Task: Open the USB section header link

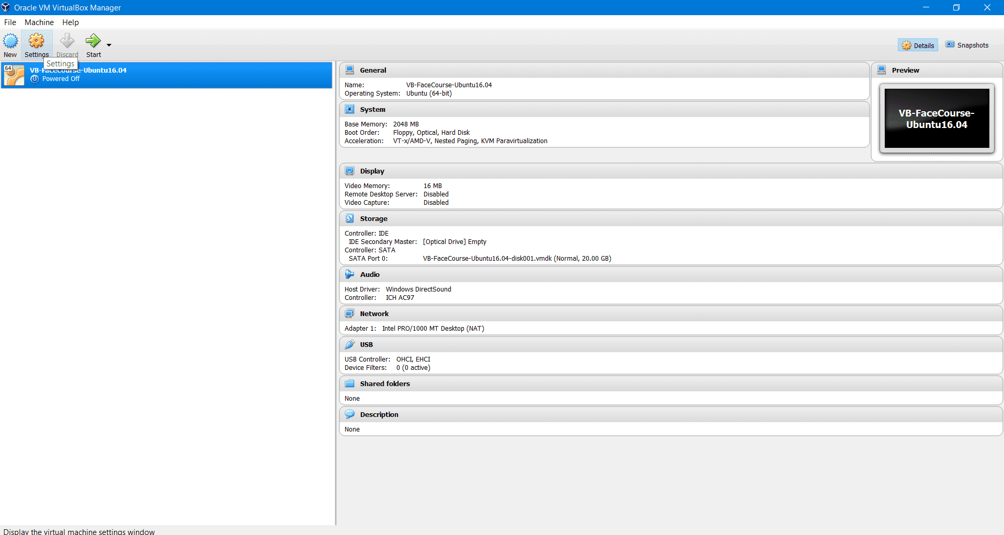Action: click(366, 344)
